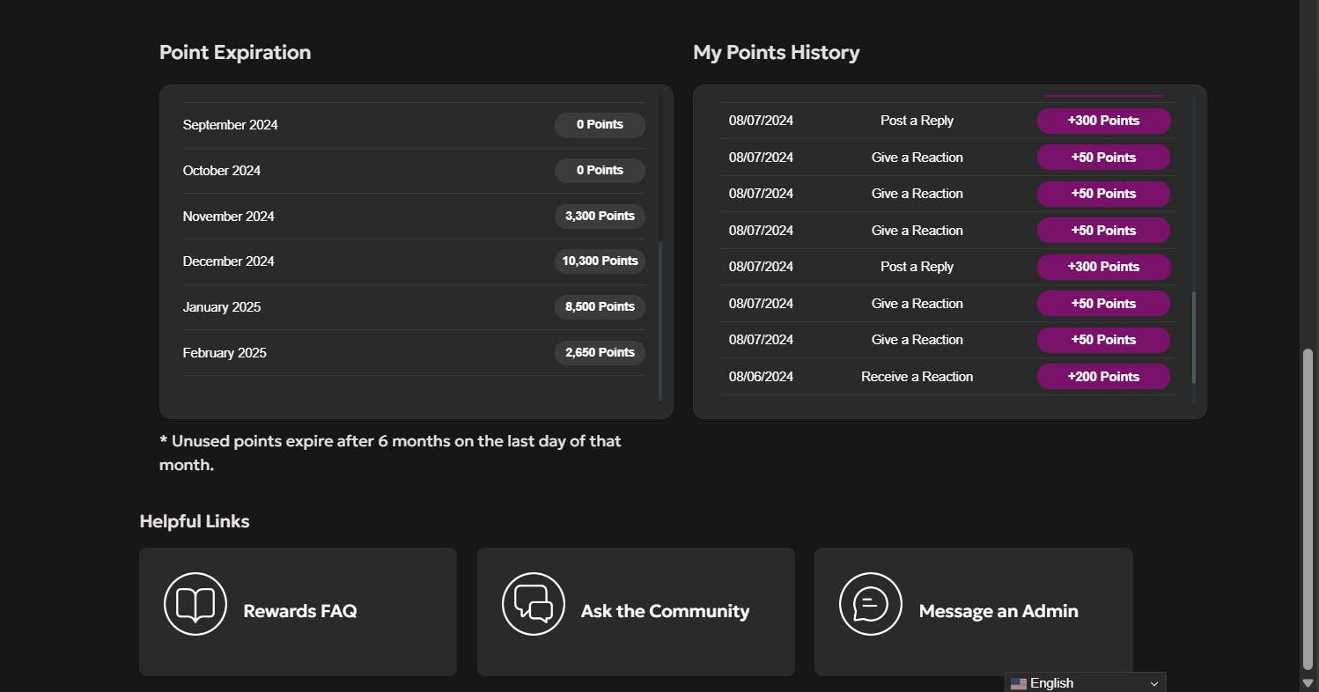The image size is (1319, 692).
Task: Click the 10,300 Points badge for December 2024
Action: click(600, 261)
